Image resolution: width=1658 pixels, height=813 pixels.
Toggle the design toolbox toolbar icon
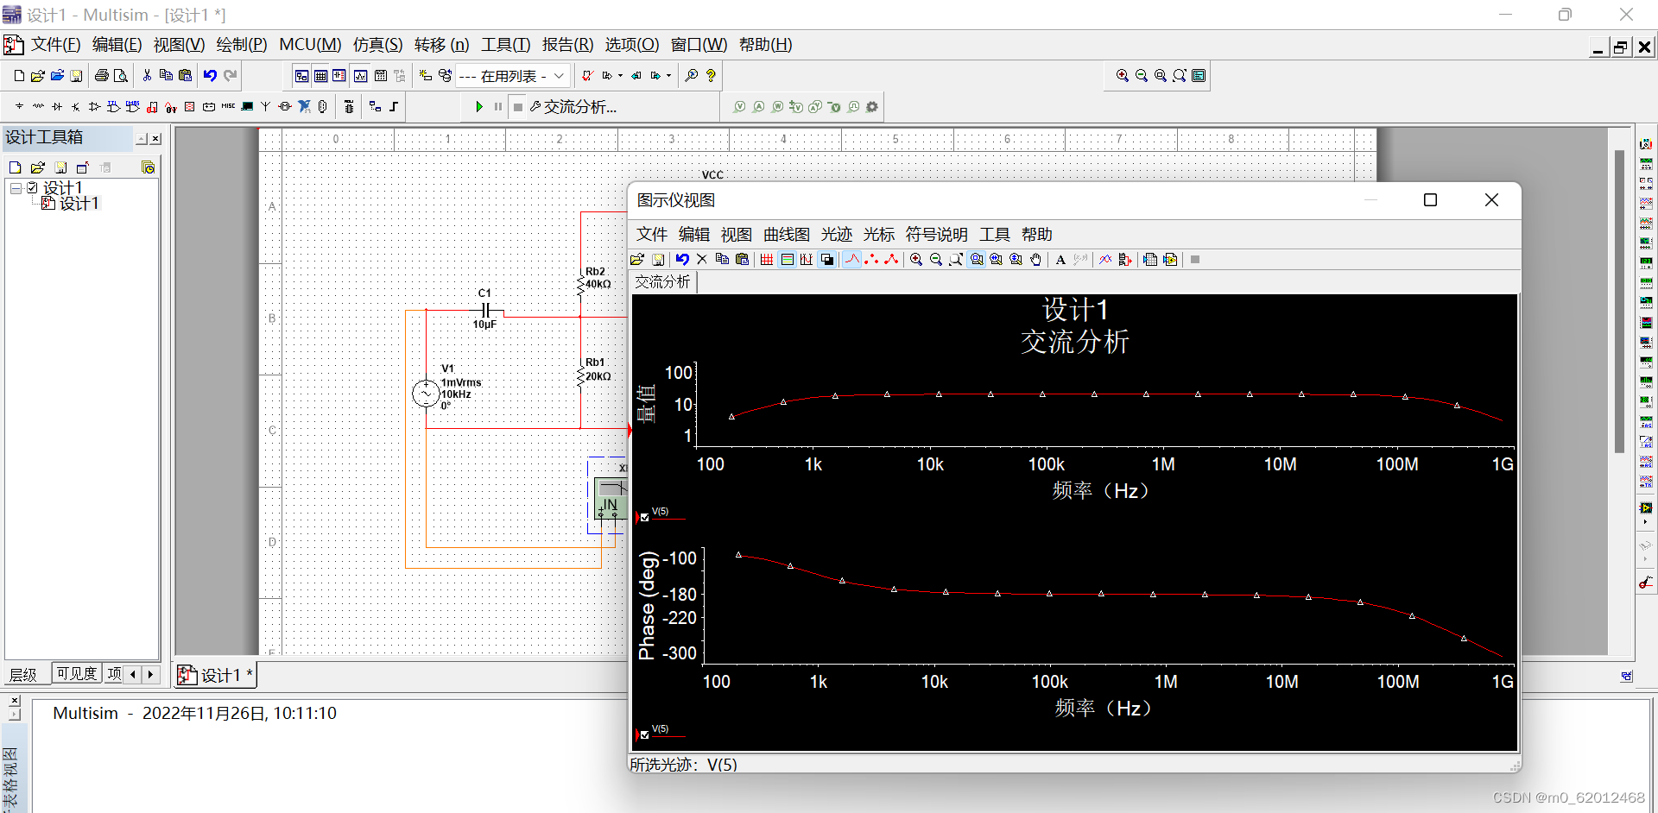tap(301, 76)
